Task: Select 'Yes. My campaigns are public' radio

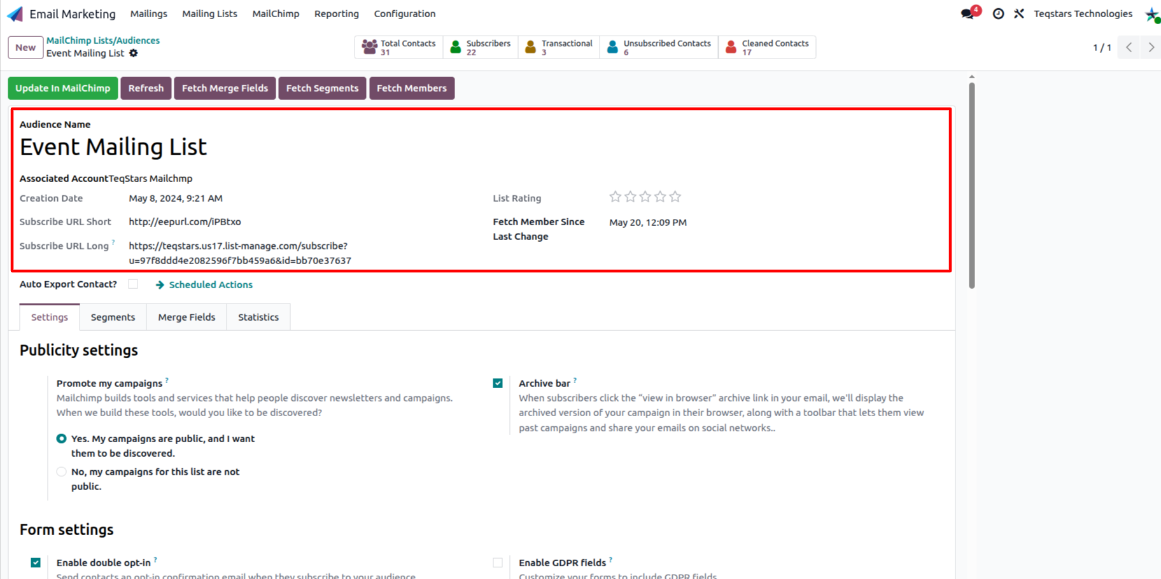Action: (61, 438)
